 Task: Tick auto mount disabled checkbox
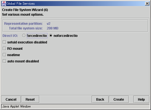pyautogui.click(x=4, y=61)
